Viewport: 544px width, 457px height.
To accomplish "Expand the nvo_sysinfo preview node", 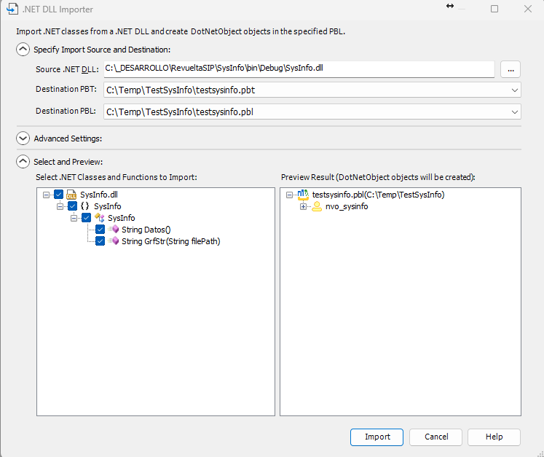I will tap(303, 206).
